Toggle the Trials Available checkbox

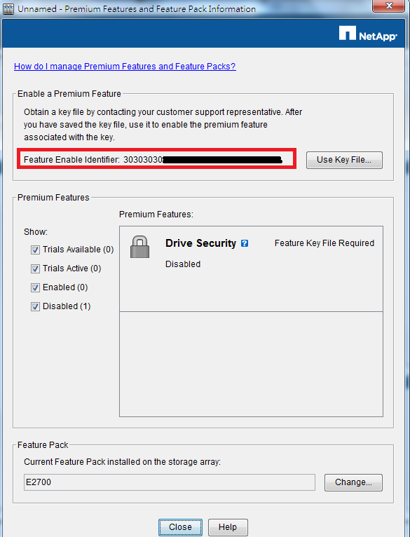35,250
